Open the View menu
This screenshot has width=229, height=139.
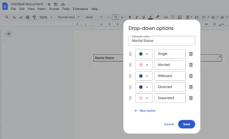[31, 9]
